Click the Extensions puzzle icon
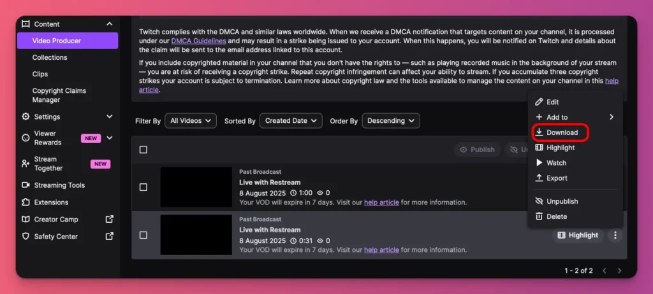This screenshot has height=294, width=653. pyautogui.click(x=26, y=202)
